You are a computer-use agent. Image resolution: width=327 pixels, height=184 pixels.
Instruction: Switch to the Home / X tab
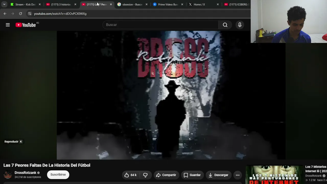pos(203,4)
